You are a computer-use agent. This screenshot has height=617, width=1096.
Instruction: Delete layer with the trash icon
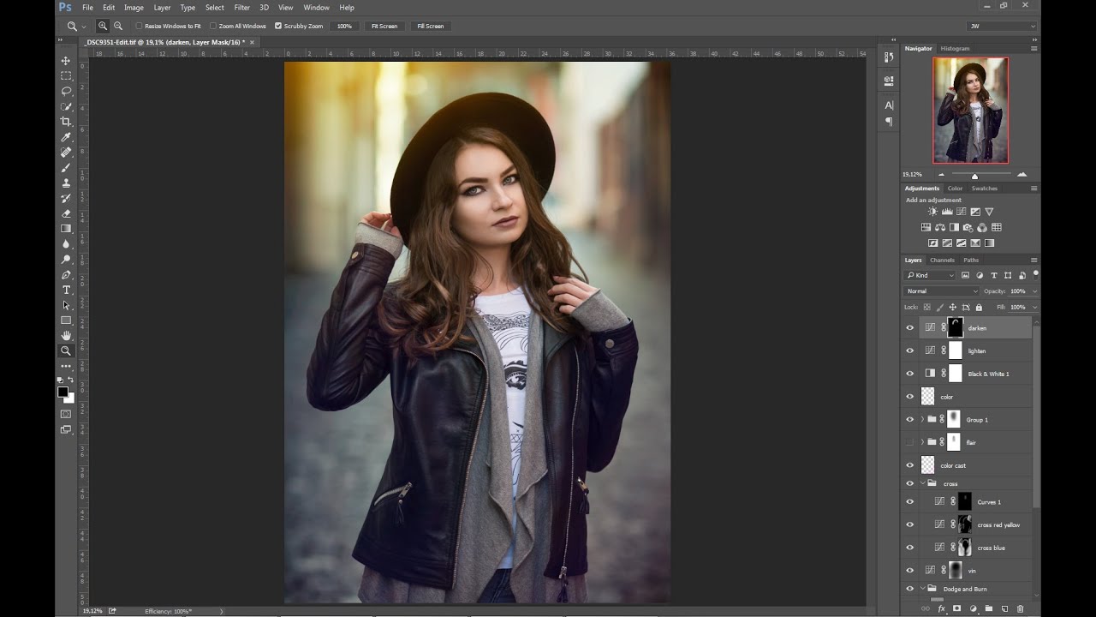1020,608
